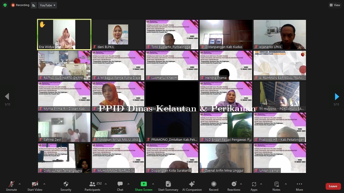Viewport: 344px width, 193px height.
Task: Open the Participants panel
Action: coord(93,186)
